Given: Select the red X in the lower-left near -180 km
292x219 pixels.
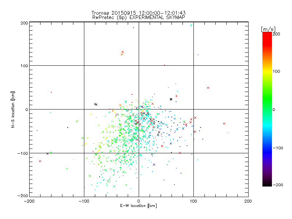Looking at the screenshot, I should [40, 161].
